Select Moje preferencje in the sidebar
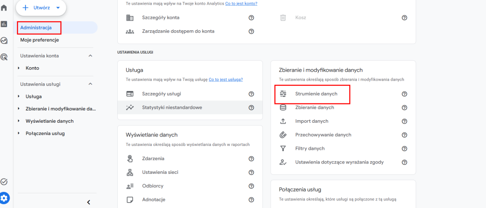Viewport: 486px width, 208px height. 39,40
